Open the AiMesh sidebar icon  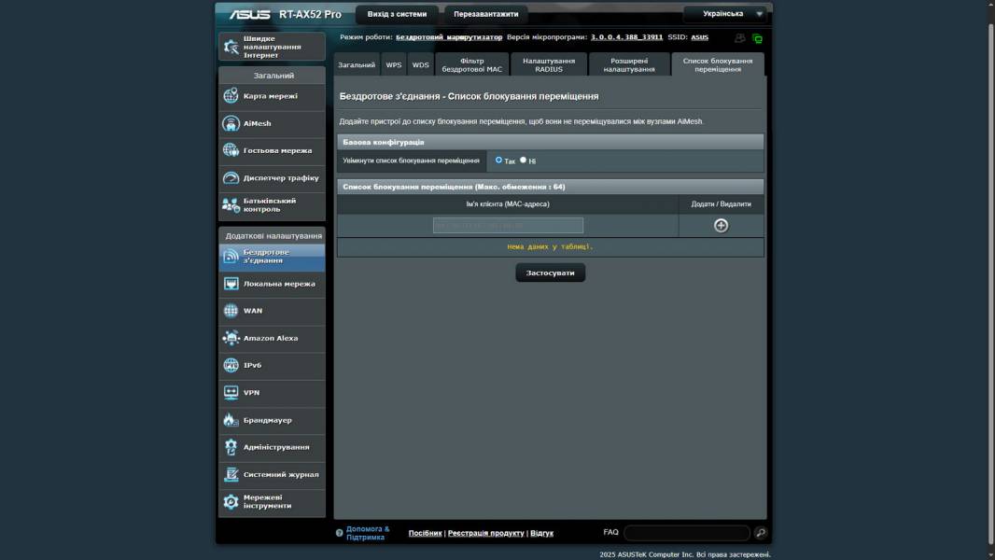pyautogui.click(x=231, y=123)
